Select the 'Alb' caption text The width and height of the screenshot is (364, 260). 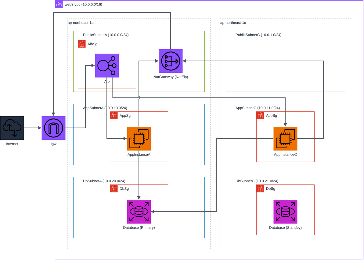(x=107, y=81)
